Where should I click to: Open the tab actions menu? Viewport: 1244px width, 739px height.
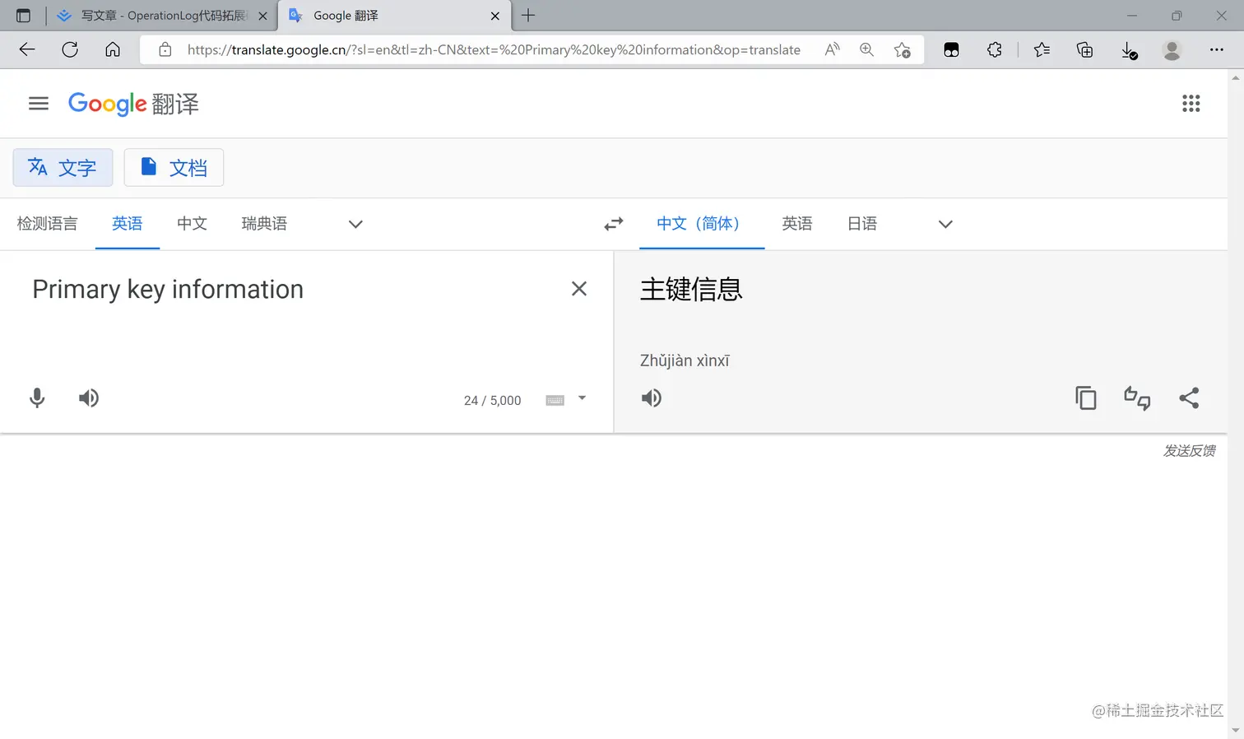tap(23, 16)
